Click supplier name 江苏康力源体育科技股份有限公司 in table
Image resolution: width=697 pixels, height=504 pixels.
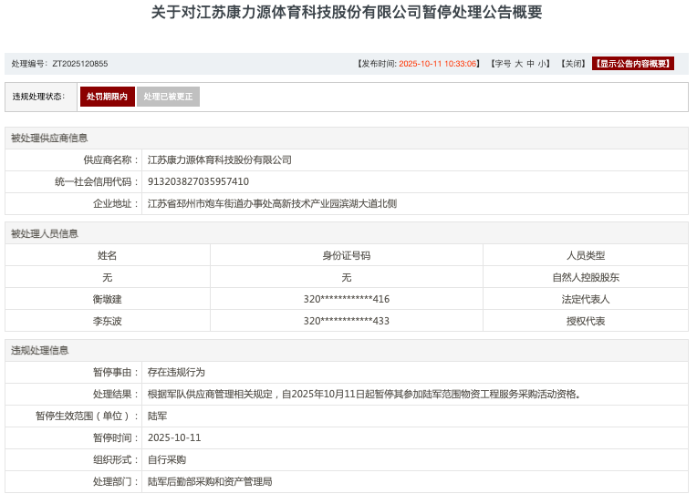tap(220, 159)
